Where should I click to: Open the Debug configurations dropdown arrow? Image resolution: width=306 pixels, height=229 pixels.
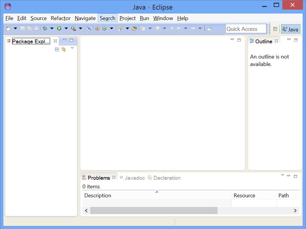(52, 28)
